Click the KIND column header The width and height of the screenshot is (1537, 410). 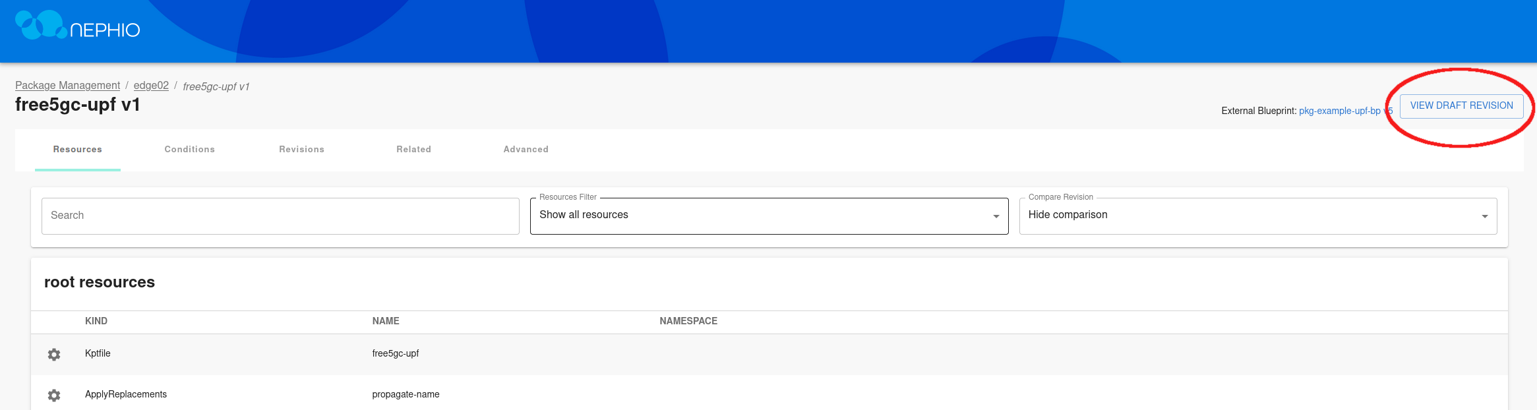click(96, 321)
